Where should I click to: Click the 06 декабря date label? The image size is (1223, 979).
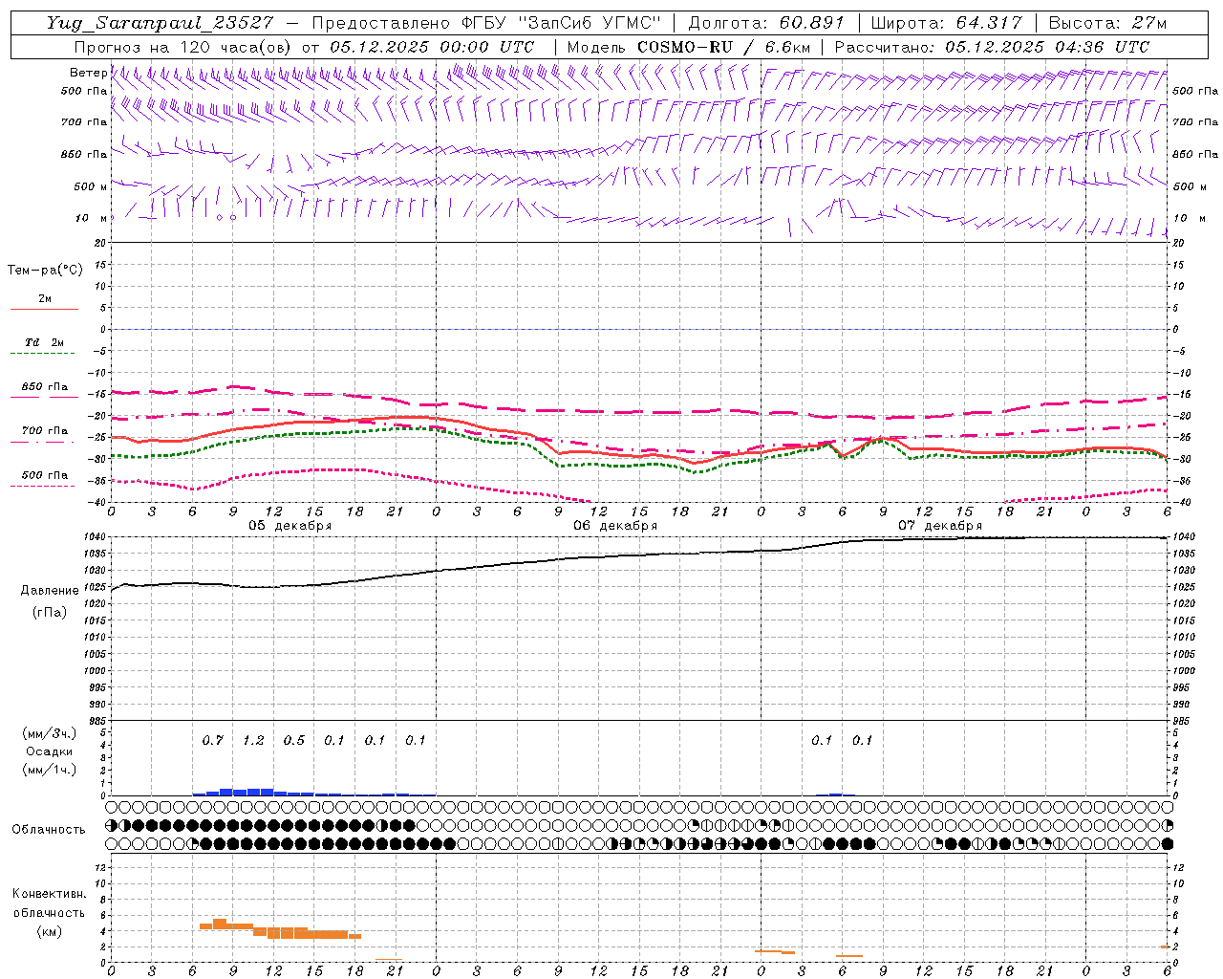[615, 526]
